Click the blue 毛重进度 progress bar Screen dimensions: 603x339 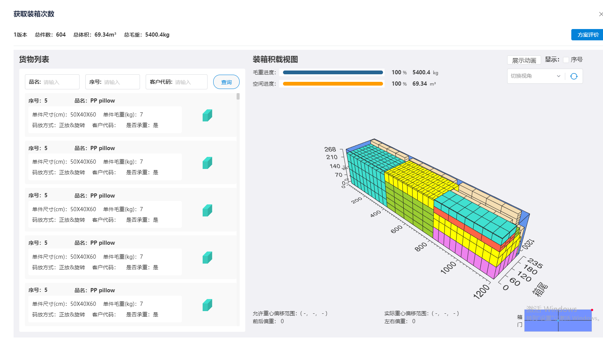pyautogui.click(x=332, y=72)
